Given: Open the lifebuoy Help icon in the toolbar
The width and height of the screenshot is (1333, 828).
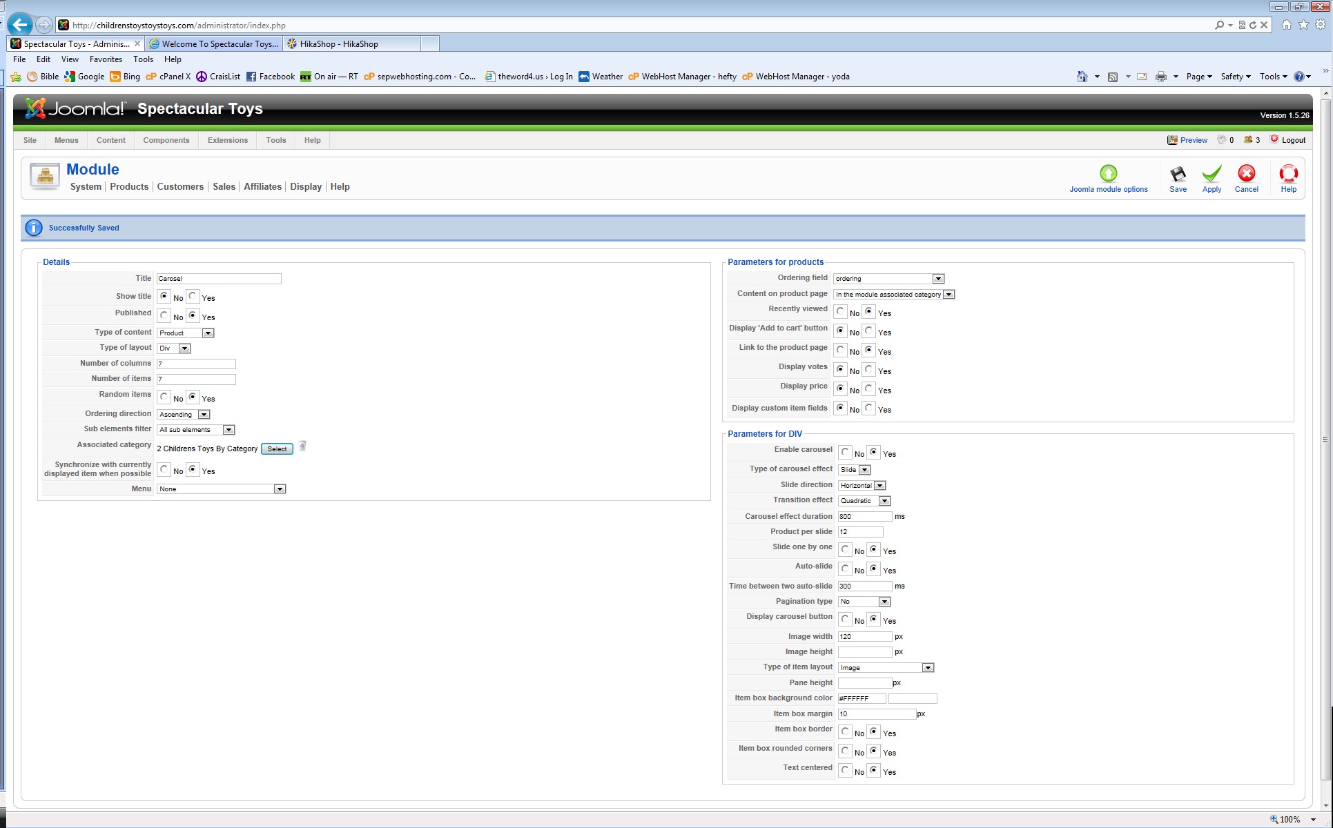Looking at the screenshot, I should pos(1288,174).
